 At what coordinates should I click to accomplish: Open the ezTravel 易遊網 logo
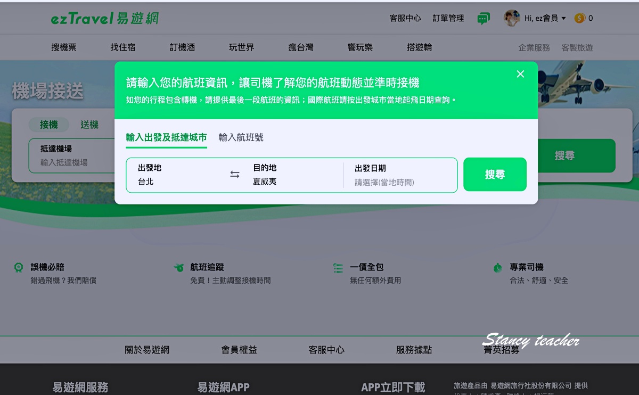pyautogui.click(x=105, y=19)
